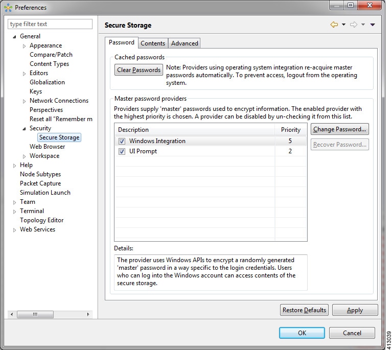This screenshot has height=350, width=392.
Task: Click the Clear Passwords button
Action: 139,70
